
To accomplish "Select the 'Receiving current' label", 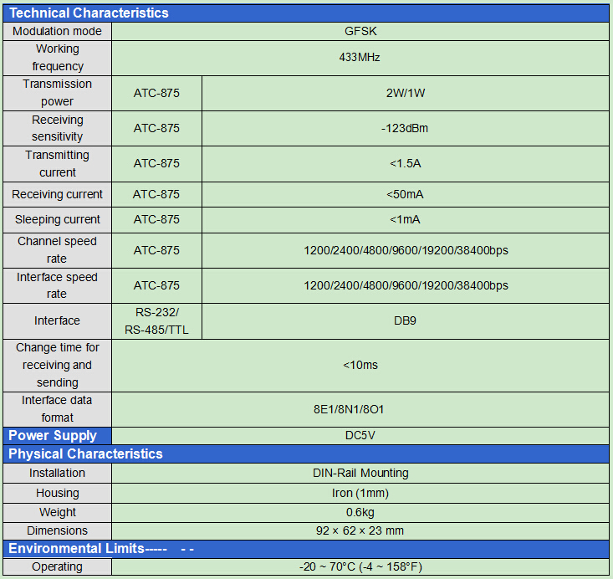I will pyautogui.click(x=57, y=194).
